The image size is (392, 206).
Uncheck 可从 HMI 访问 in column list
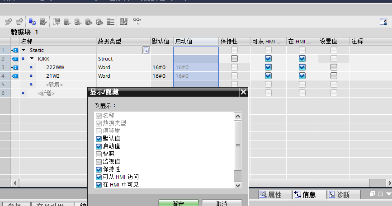pyautogui.click(x=99, y=177)
